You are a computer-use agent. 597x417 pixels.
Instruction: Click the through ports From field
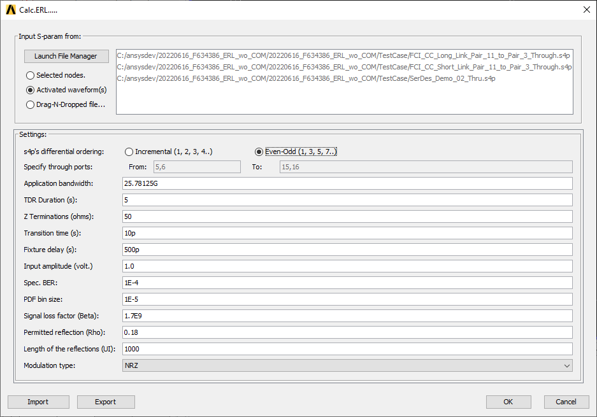(197, 167)
